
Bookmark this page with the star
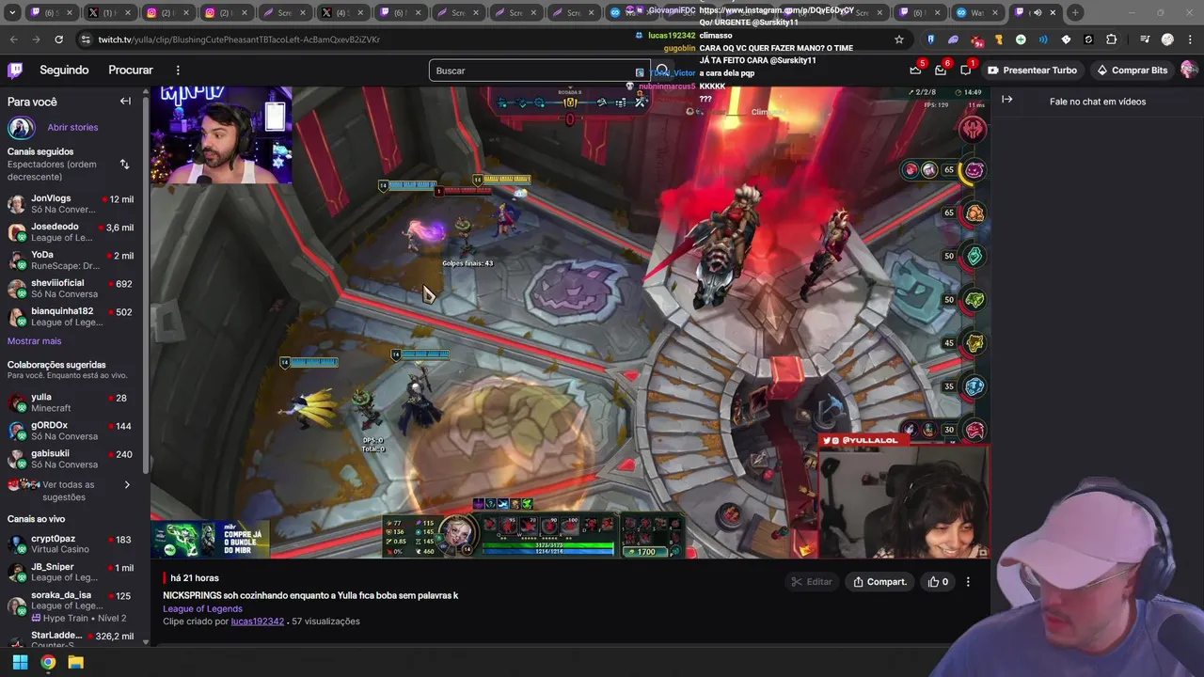click(x=899, y=39)
